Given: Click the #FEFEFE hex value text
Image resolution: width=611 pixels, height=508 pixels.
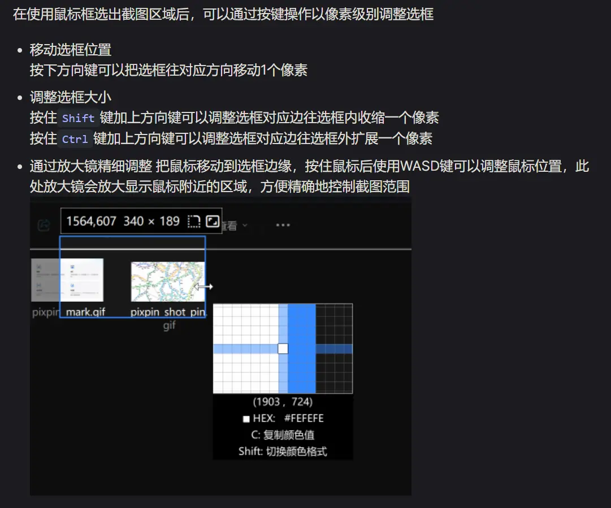Looking at the screenshot, I should tap(304, 419).
